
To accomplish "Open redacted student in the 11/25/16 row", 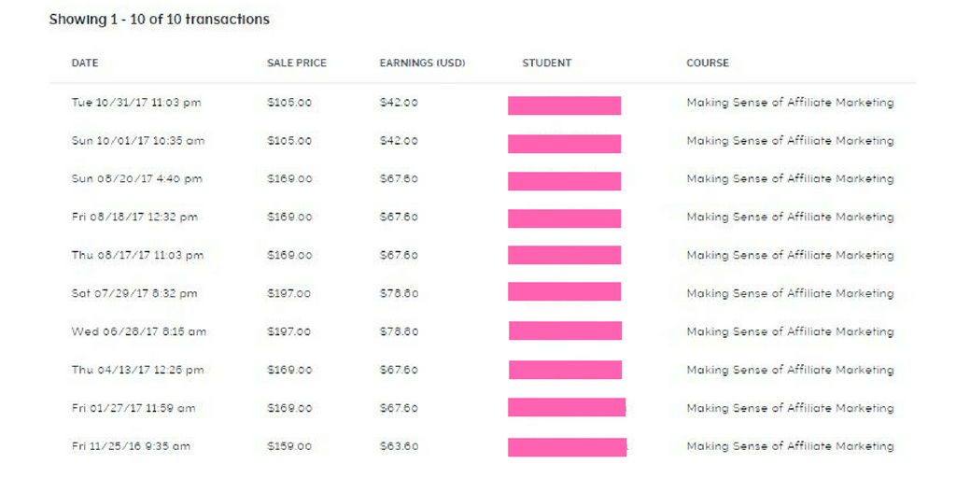I will coord(567,447).
